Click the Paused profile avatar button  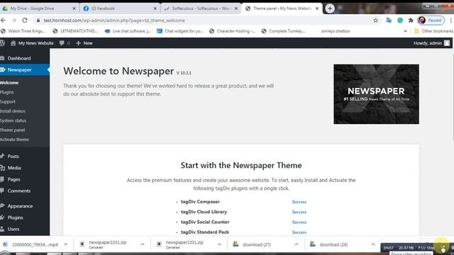(x=431, y=21)
